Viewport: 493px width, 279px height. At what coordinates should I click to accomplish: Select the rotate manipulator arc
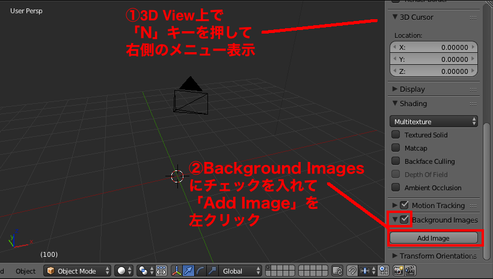click(200, 271)
